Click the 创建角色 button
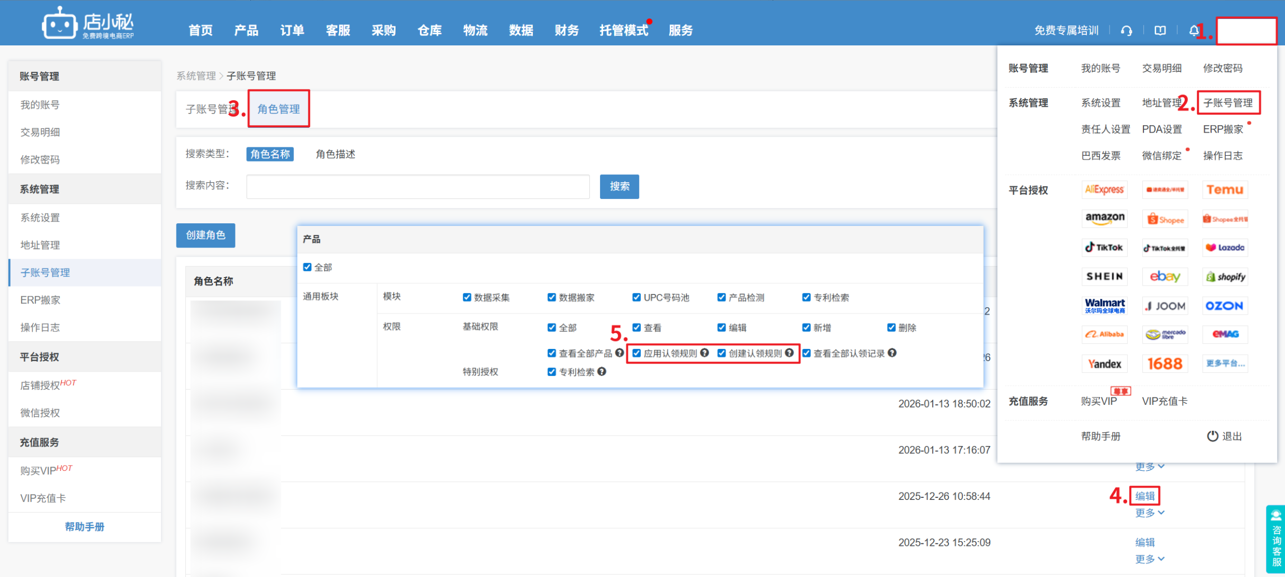Screen dimensions: 1285x577 click(x=205, y=235)
